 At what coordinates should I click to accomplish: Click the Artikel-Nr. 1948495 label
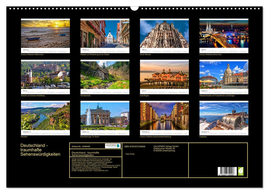81,146
